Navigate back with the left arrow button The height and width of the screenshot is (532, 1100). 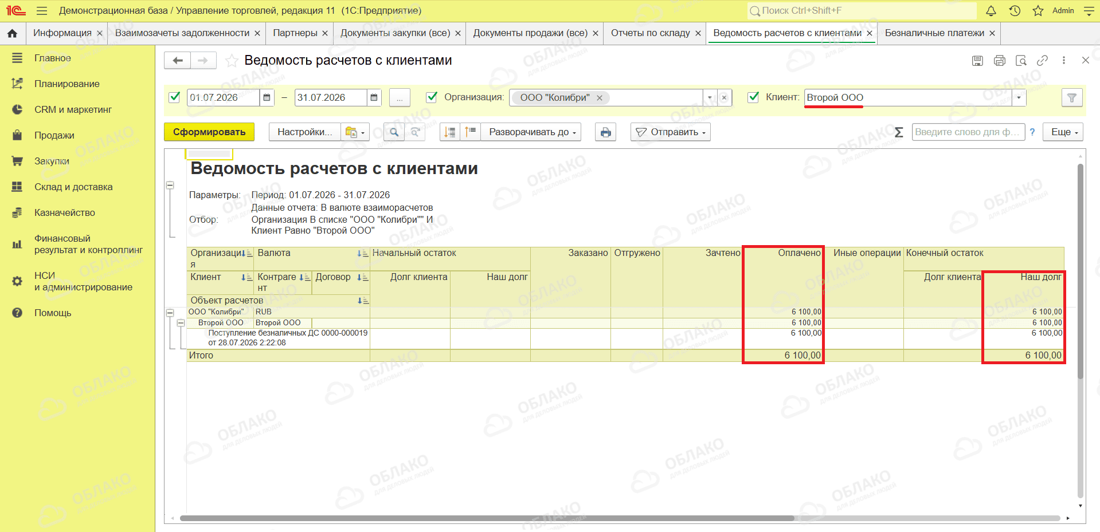click(178, 60)
